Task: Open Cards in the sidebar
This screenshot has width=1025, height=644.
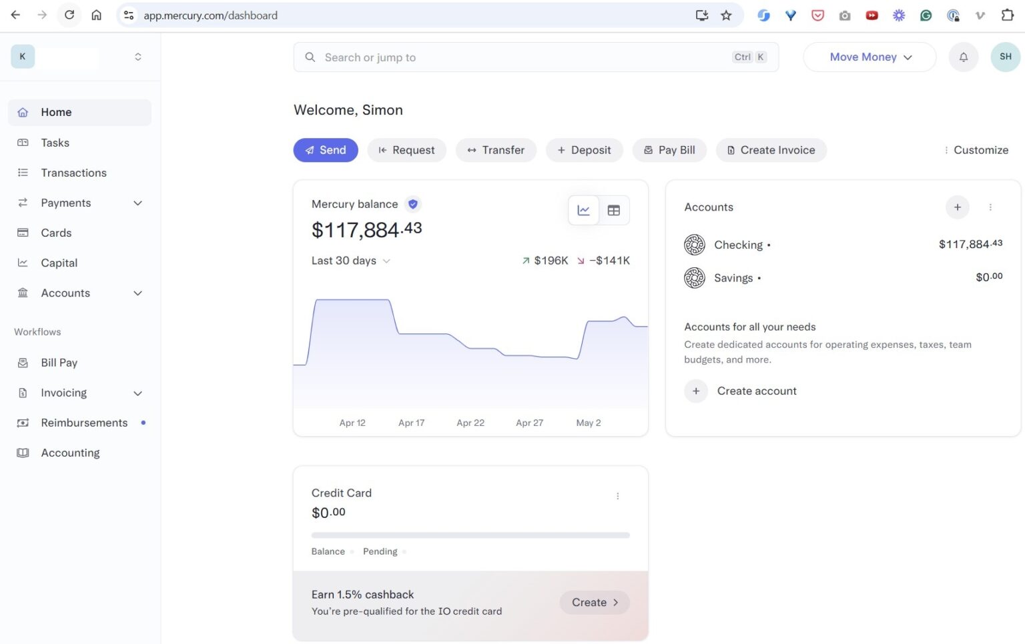Action: [79, 232]
